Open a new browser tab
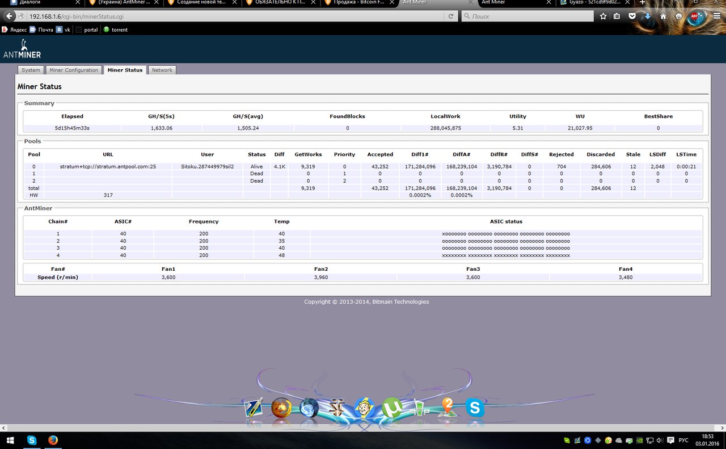The image size is (726, 449). pyautogui.click(x=642, y=3)
